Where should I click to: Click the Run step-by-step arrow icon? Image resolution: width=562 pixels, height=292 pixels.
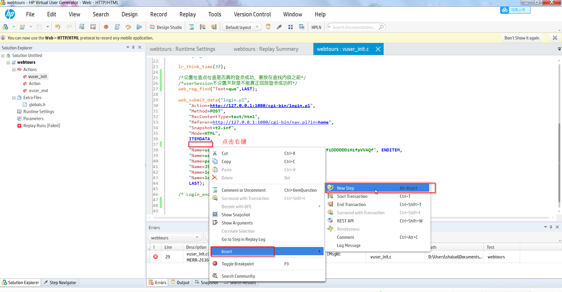click(128, 27)
